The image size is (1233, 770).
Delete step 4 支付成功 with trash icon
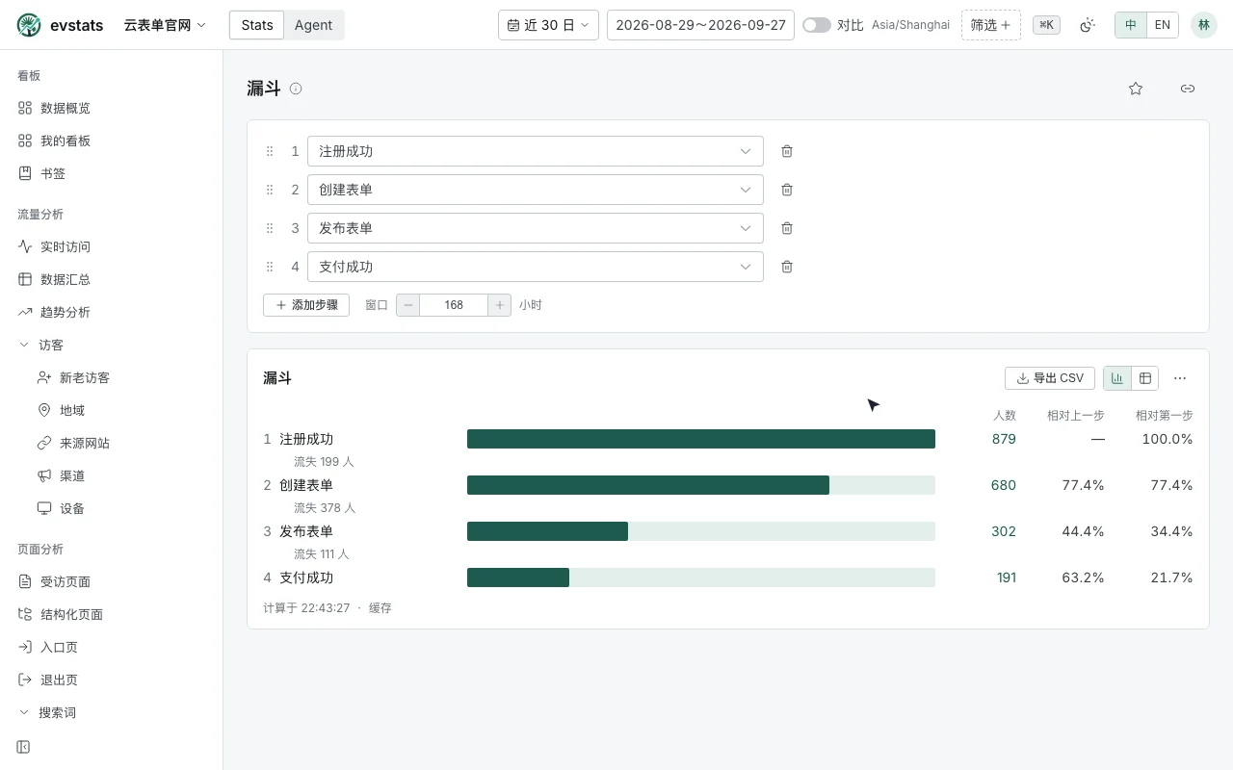pyautogui.click(x=787, y=267)
